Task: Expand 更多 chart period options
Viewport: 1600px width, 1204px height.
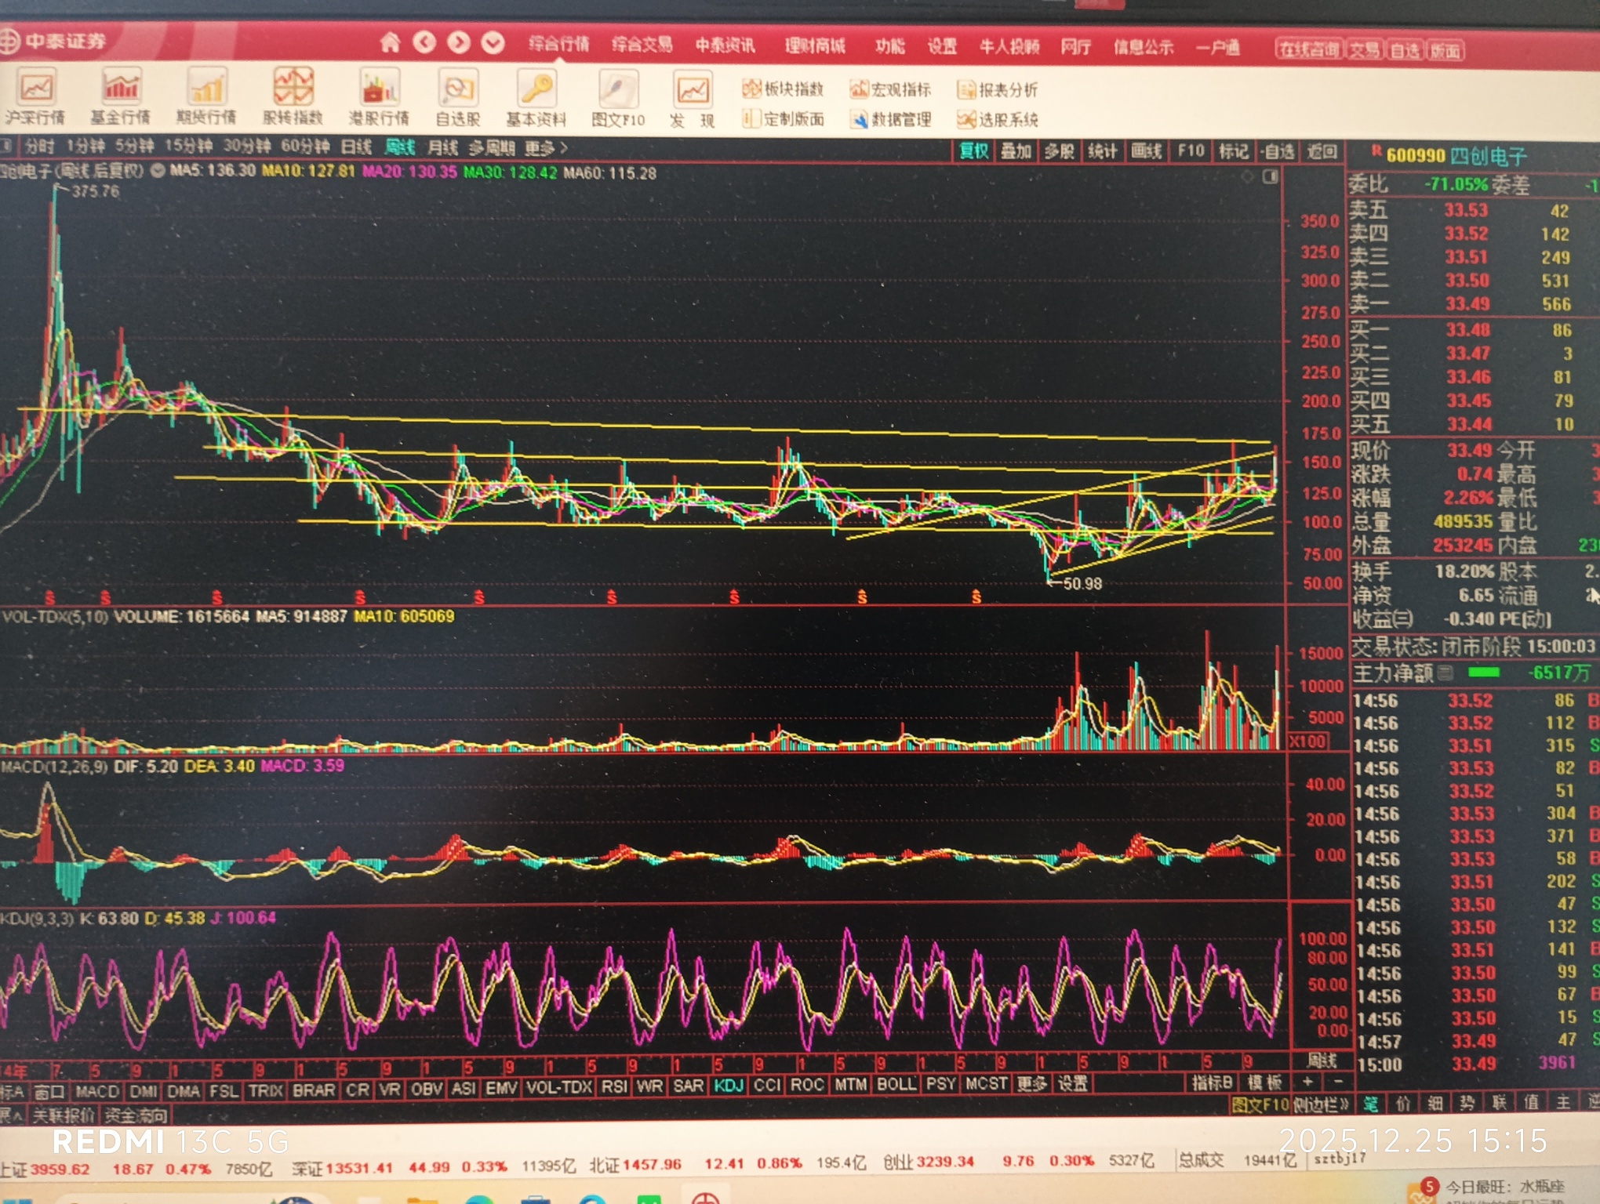Action: coord(545,147)
